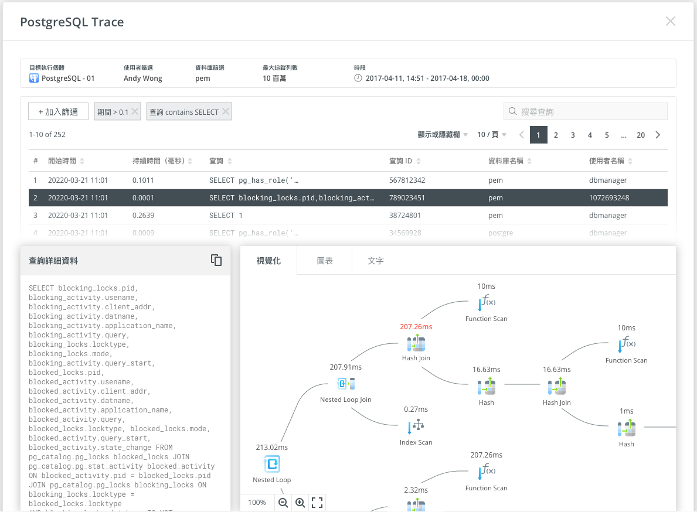697x512 pixels.
Task: Click the zoom-out magnifier in the visualization
Action: 283,502
